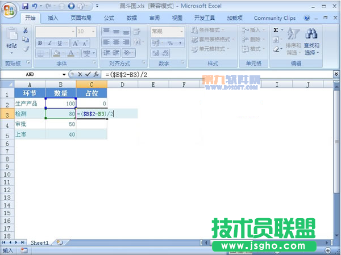Open 单元格样式 cell styles dropdown

(210, 49)
